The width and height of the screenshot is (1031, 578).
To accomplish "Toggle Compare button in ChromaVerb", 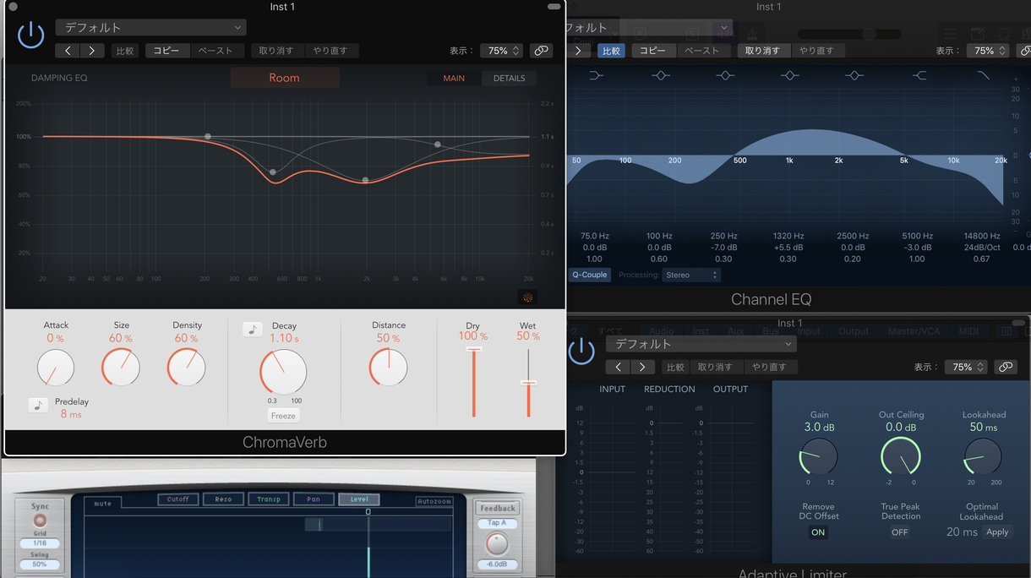I will click(x=125, y=51).
